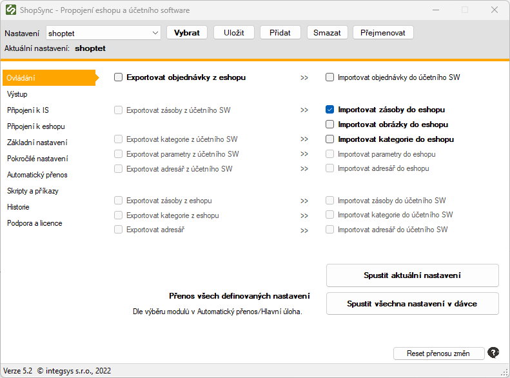The width and height of the screenshot is (510, 378).
Task: Expand the Nastavení dropdown arrow
Action: pyautogui.click(x=155, y=33)
